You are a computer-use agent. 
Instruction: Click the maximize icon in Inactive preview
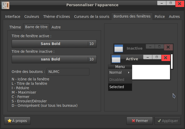pos(159,46)
